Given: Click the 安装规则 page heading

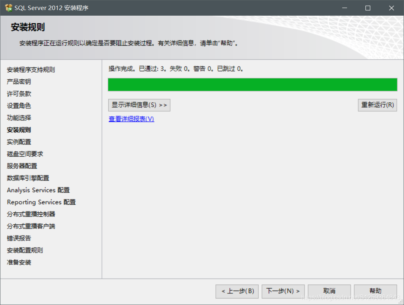Looking at the screenshot, I should (x=28, y=27).
